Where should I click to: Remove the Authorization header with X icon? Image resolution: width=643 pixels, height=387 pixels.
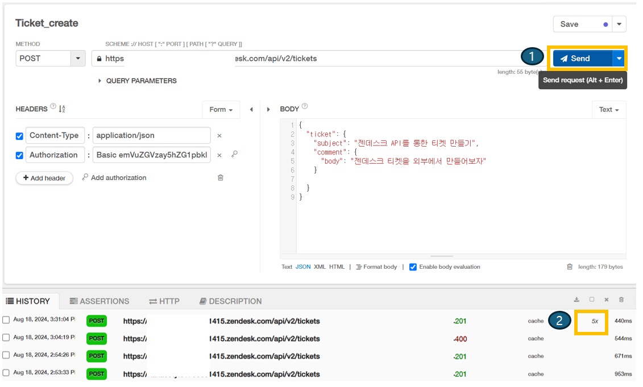(219, 155)
